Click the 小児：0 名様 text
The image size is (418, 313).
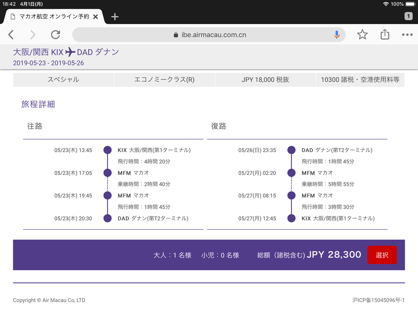(x=220, y=255)
